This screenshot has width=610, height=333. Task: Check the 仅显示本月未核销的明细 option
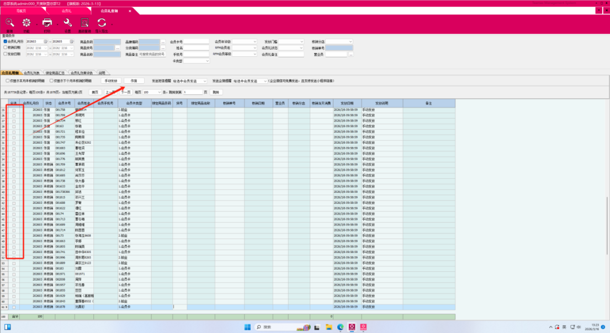click(7, 81)
